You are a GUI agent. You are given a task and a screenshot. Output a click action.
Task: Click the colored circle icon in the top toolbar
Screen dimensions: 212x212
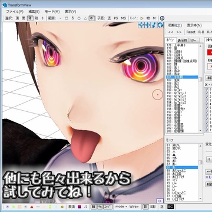point(162,18)
